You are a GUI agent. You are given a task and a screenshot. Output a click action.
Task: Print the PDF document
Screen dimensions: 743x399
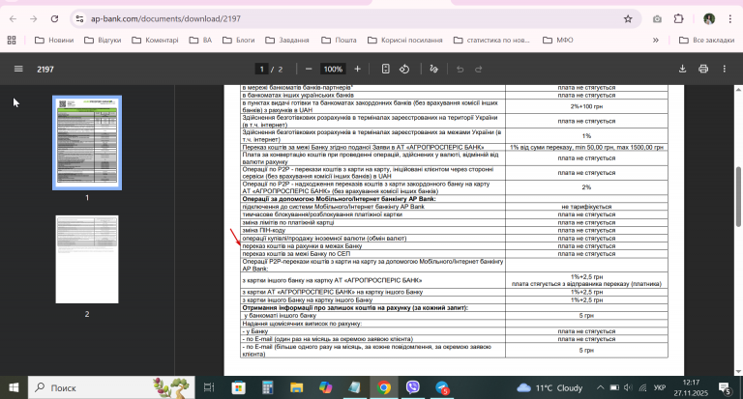point(703,70)
